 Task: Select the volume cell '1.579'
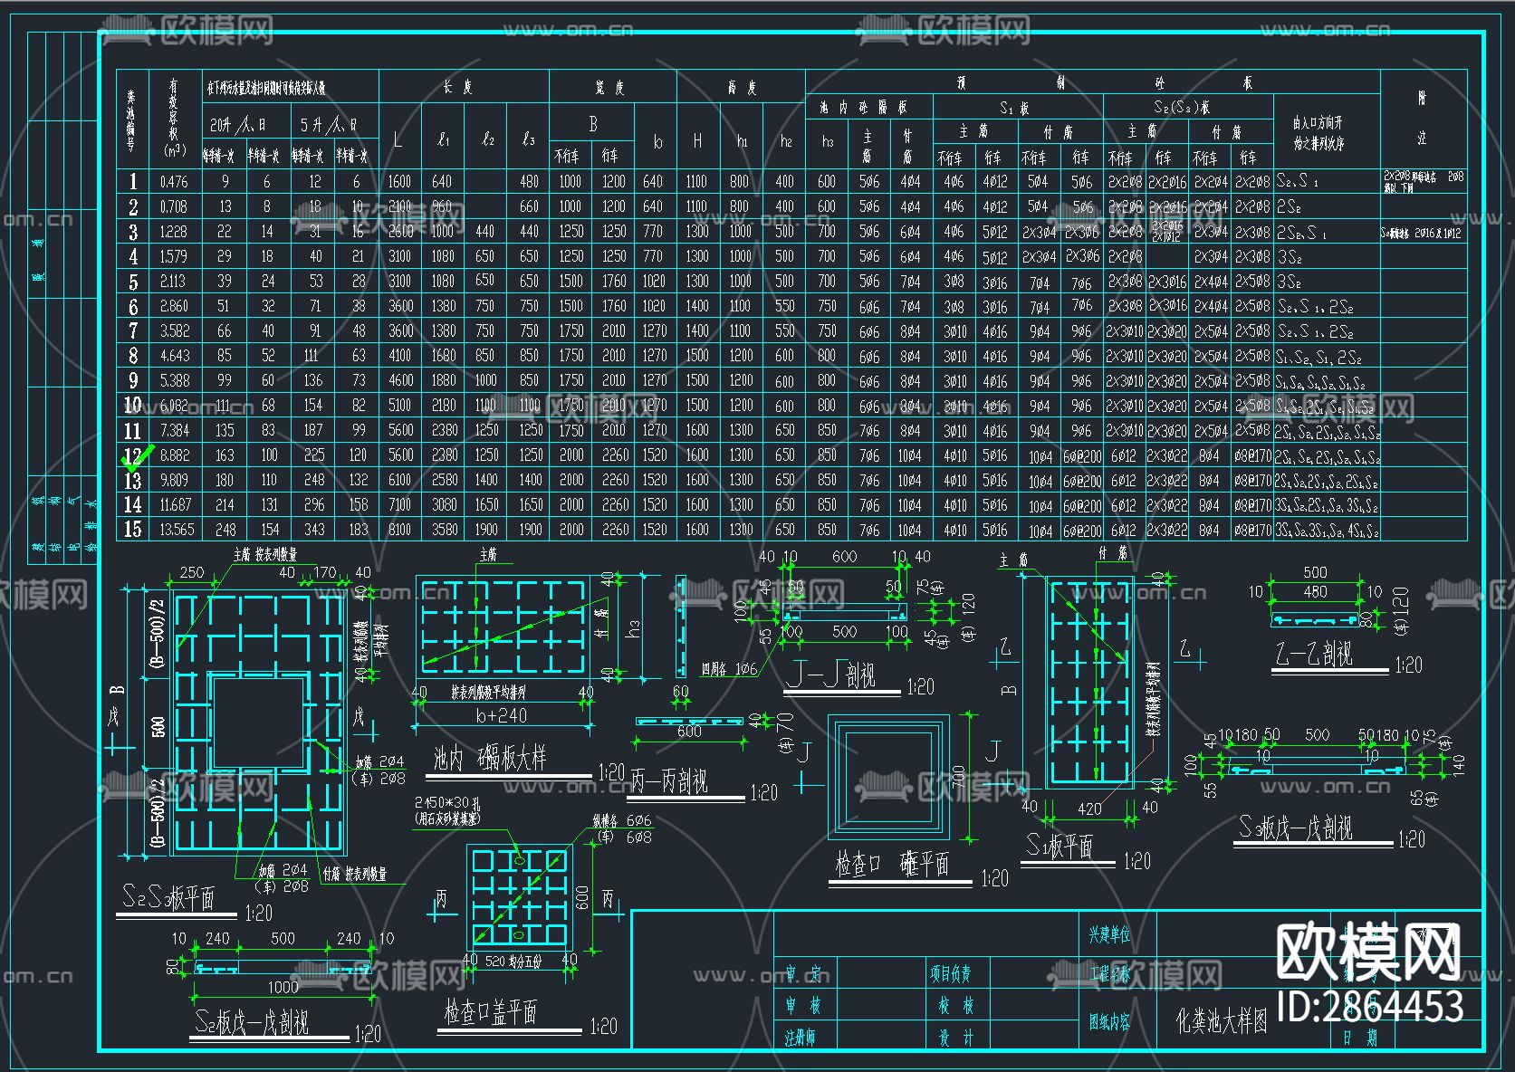pyautogui.click(x=174, y=257)
